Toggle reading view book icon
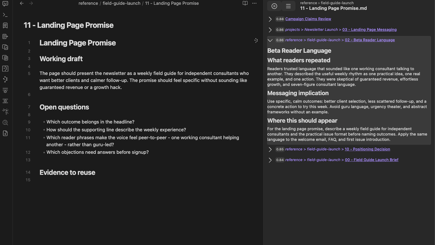 click(x=245, y=3)
